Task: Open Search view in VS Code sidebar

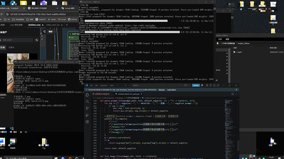Action: click(87, 101)
